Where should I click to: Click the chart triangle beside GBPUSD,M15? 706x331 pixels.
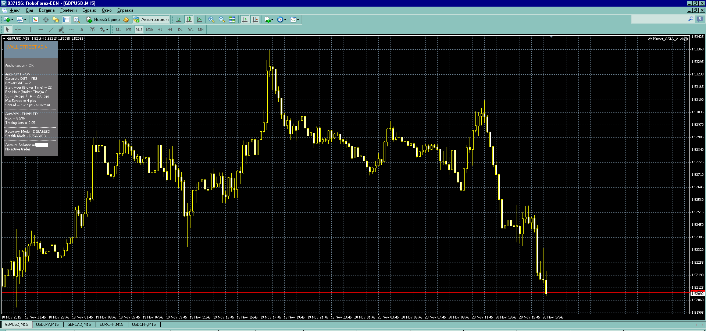pyautogui.click(x=4, y=38)
